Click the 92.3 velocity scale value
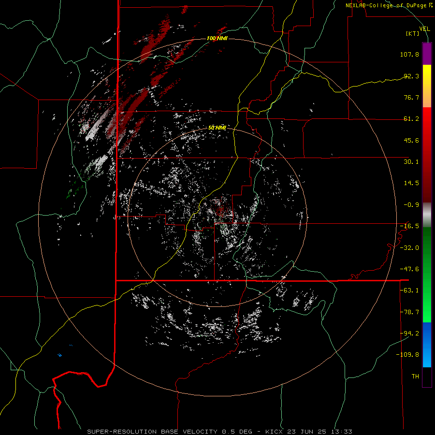This screenshot has width=435, height=435. (x=411, y=76)
